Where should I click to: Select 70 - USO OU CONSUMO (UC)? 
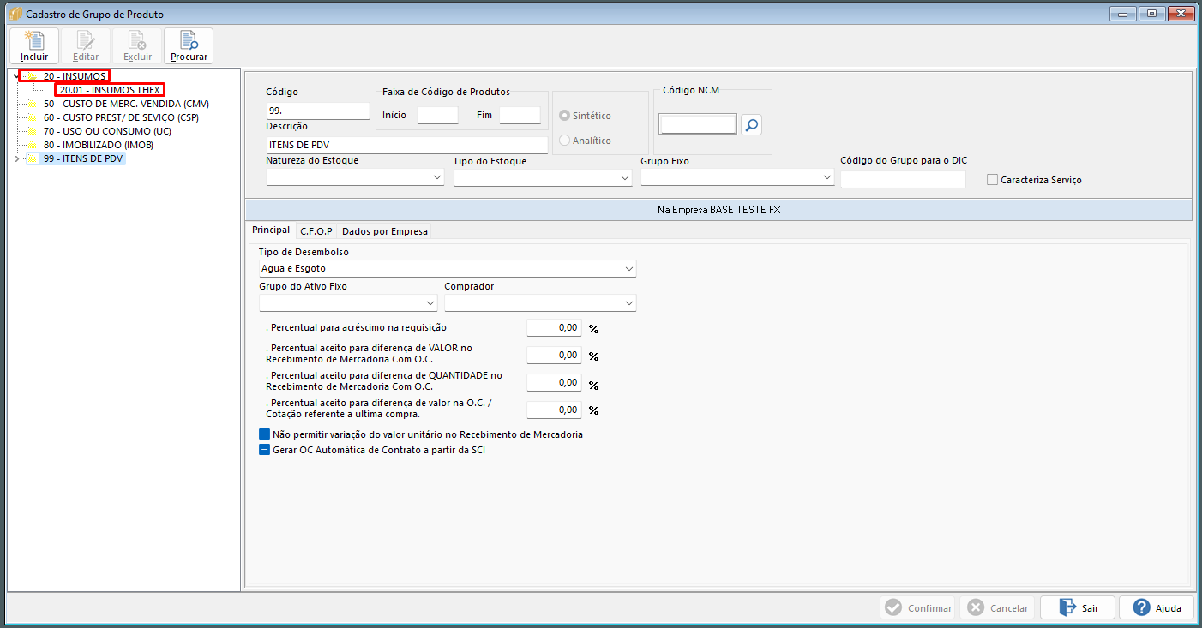tap(108, 131)
